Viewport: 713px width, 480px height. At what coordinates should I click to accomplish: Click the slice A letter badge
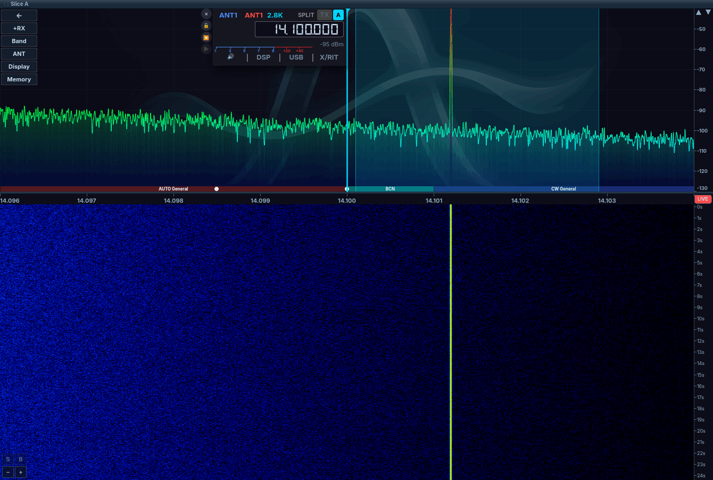pyautogui.click(x=338, y=15)
